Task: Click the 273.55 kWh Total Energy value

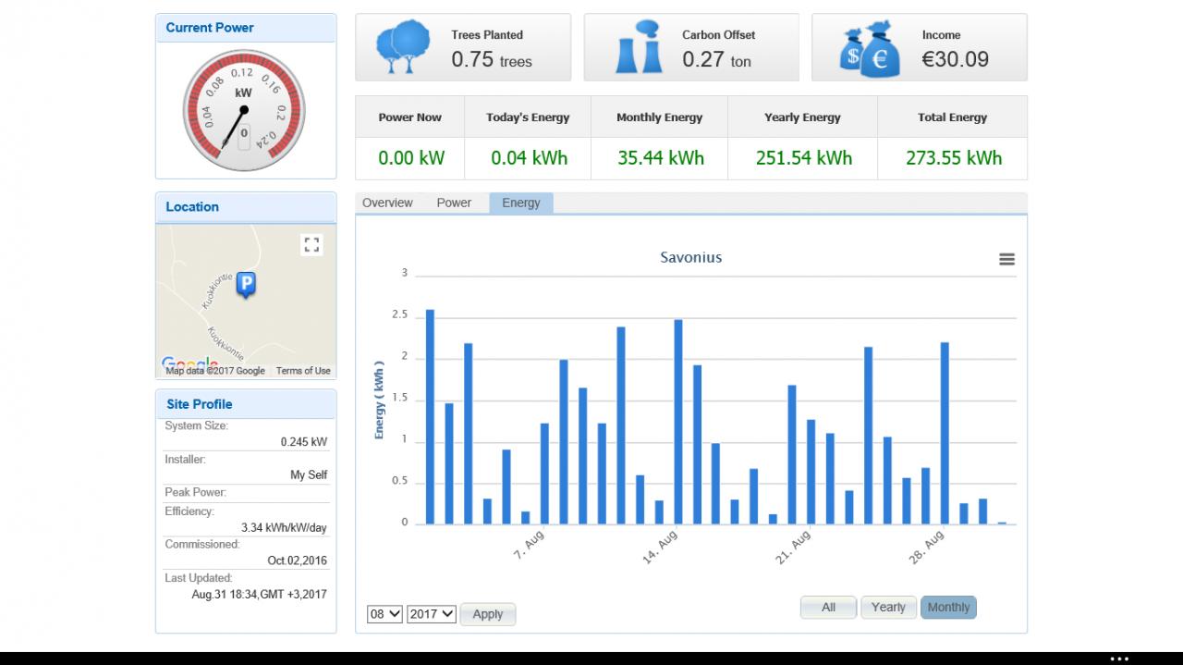Action: [x=954, y=158]
